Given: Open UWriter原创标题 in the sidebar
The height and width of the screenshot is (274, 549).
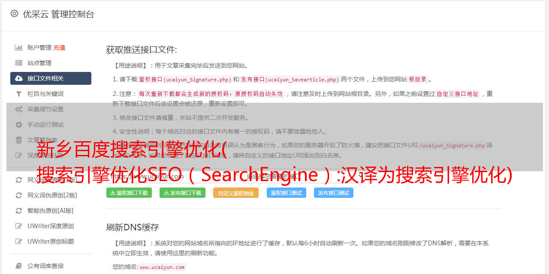Looking at the screenshot, I should 51,241.
